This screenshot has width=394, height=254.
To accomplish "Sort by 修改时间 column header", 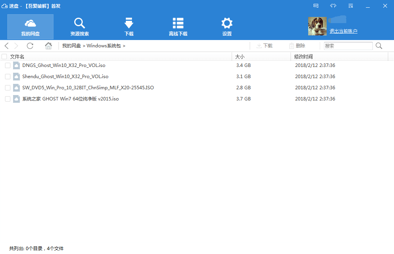I will (x=303, y=57).
